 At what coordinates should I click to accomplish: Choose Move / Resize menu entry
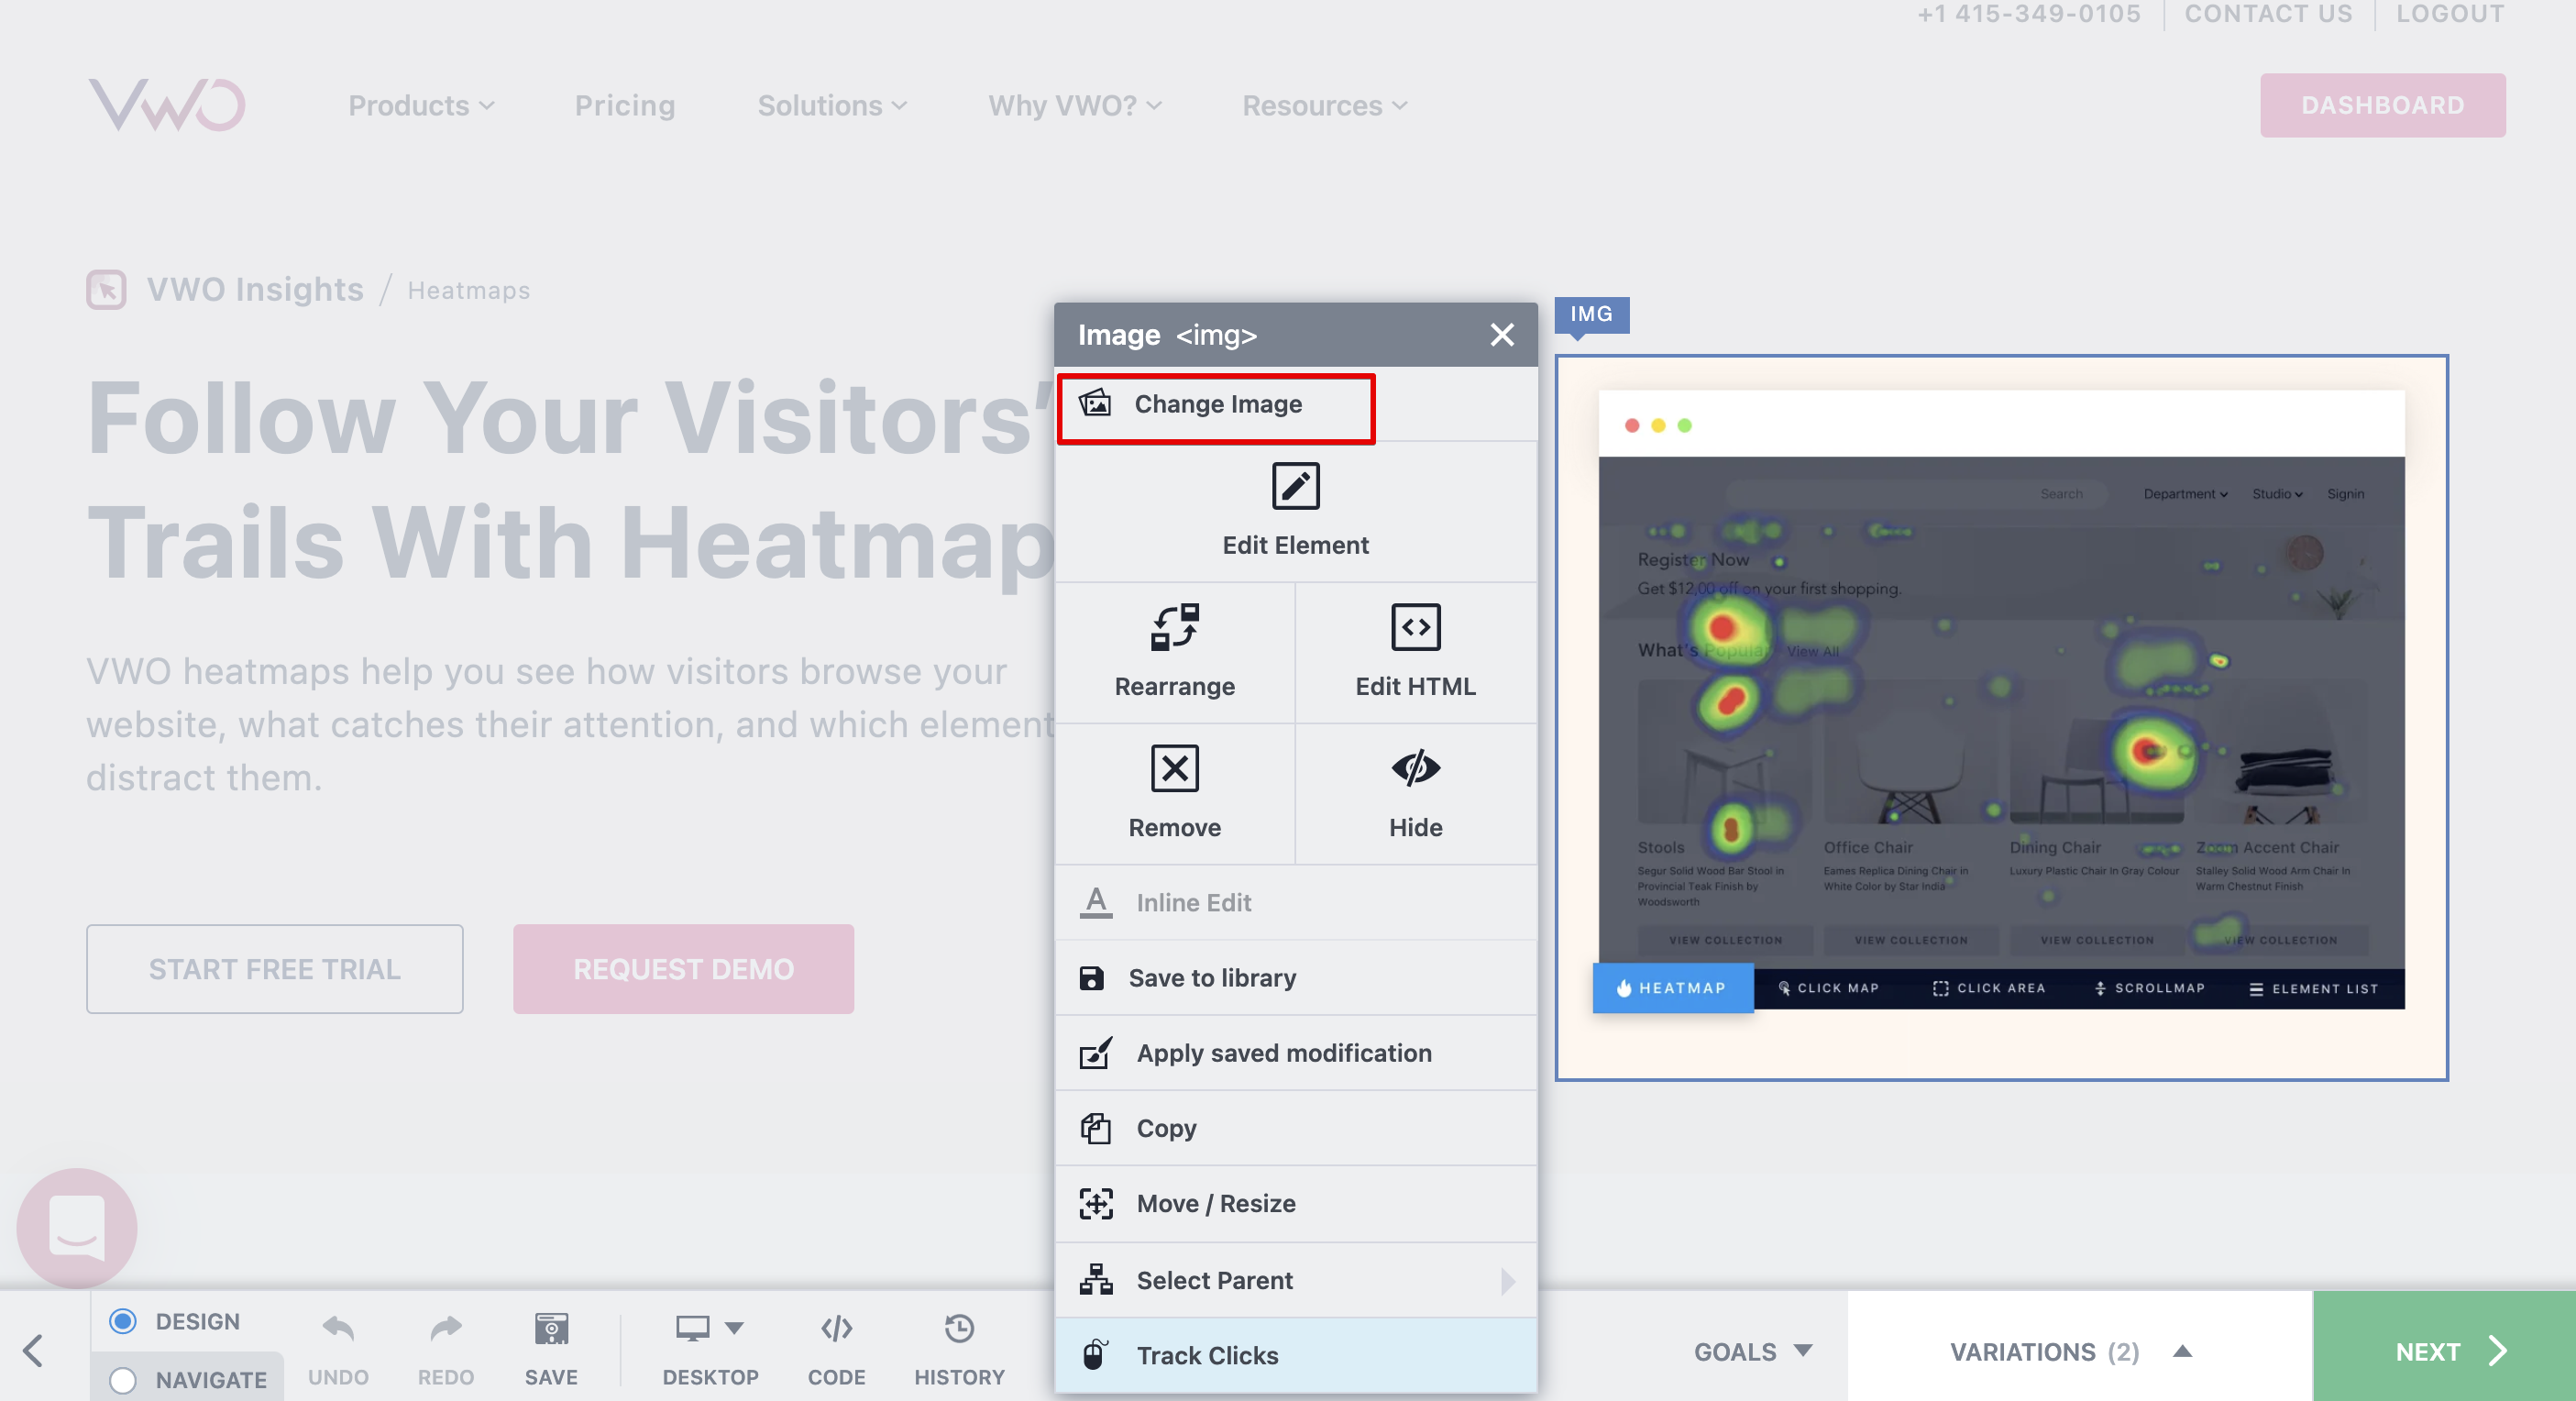point(1295,1203)
